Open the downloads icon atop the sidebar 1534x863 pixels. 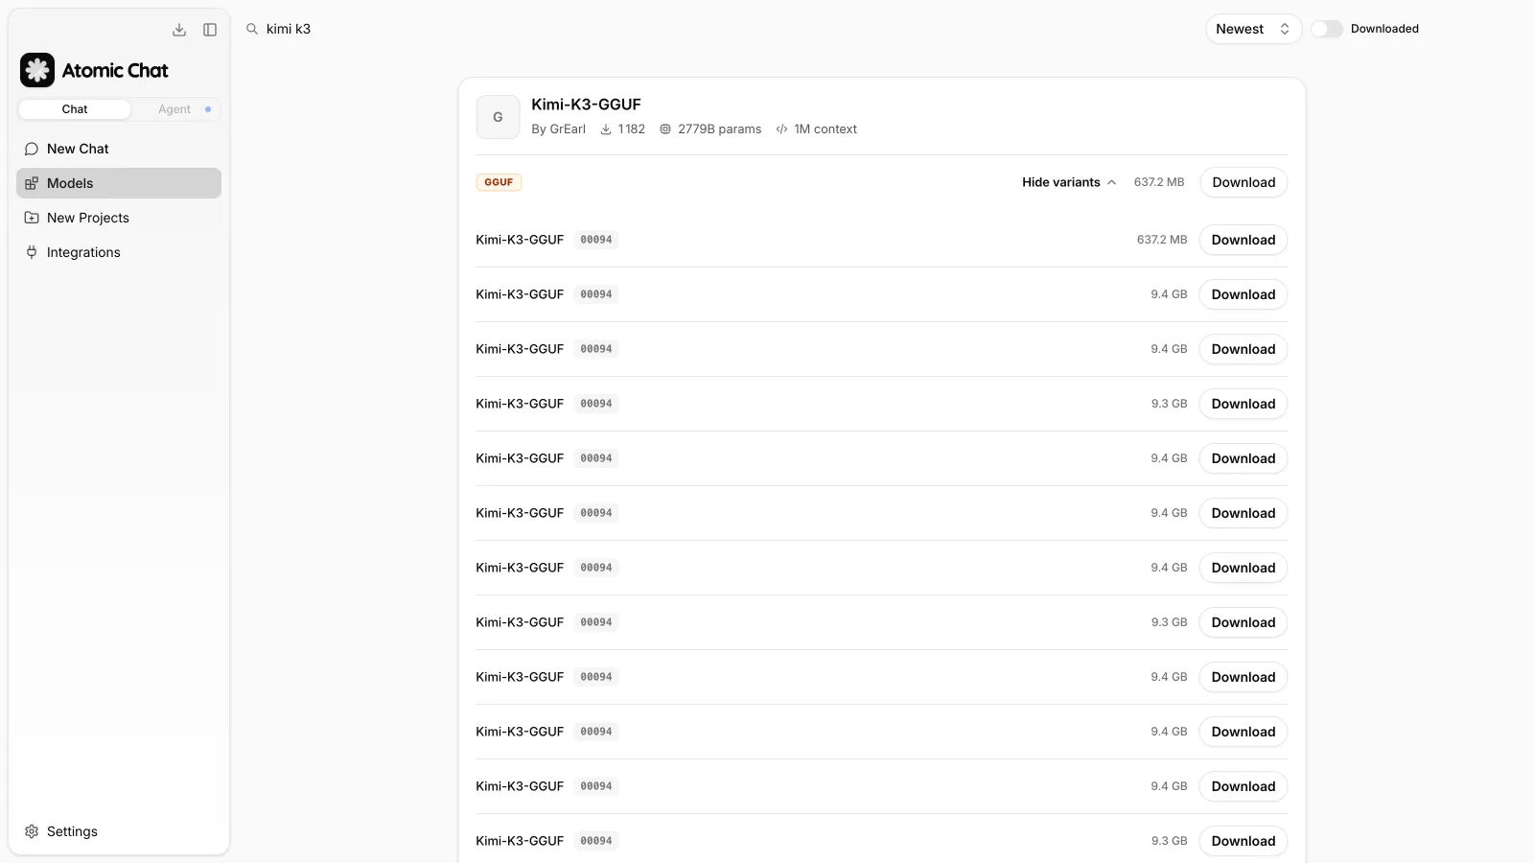(179, 30)
